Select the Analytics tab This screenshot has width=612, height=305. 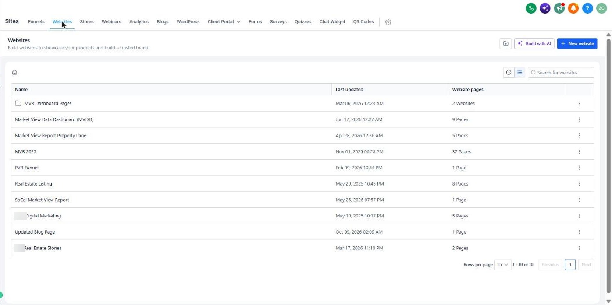click(139, 22)
